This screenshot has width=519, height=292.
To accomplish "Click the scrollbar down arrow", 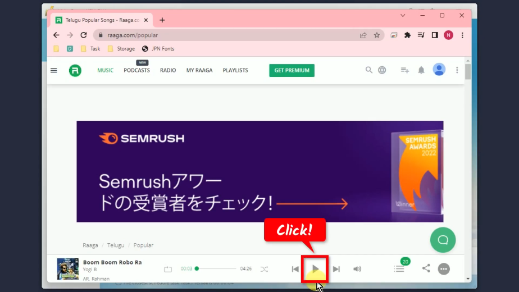I will (x=468, y=279).
